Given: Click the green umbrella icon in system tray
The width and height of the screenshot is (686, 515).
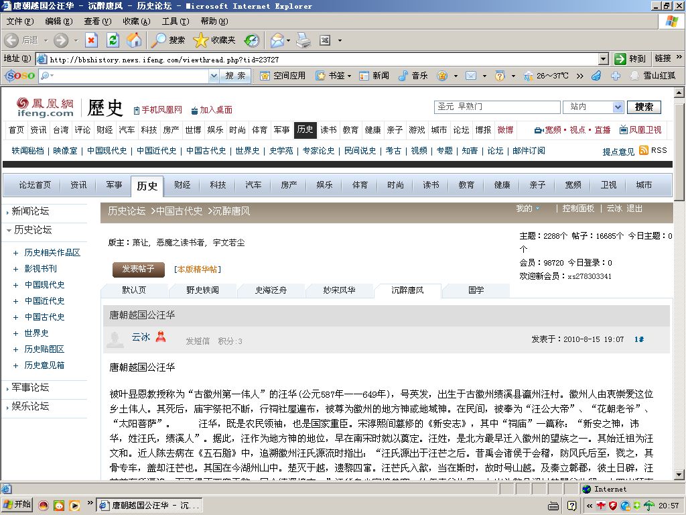Looking at the screenshot, I should 649,506.
